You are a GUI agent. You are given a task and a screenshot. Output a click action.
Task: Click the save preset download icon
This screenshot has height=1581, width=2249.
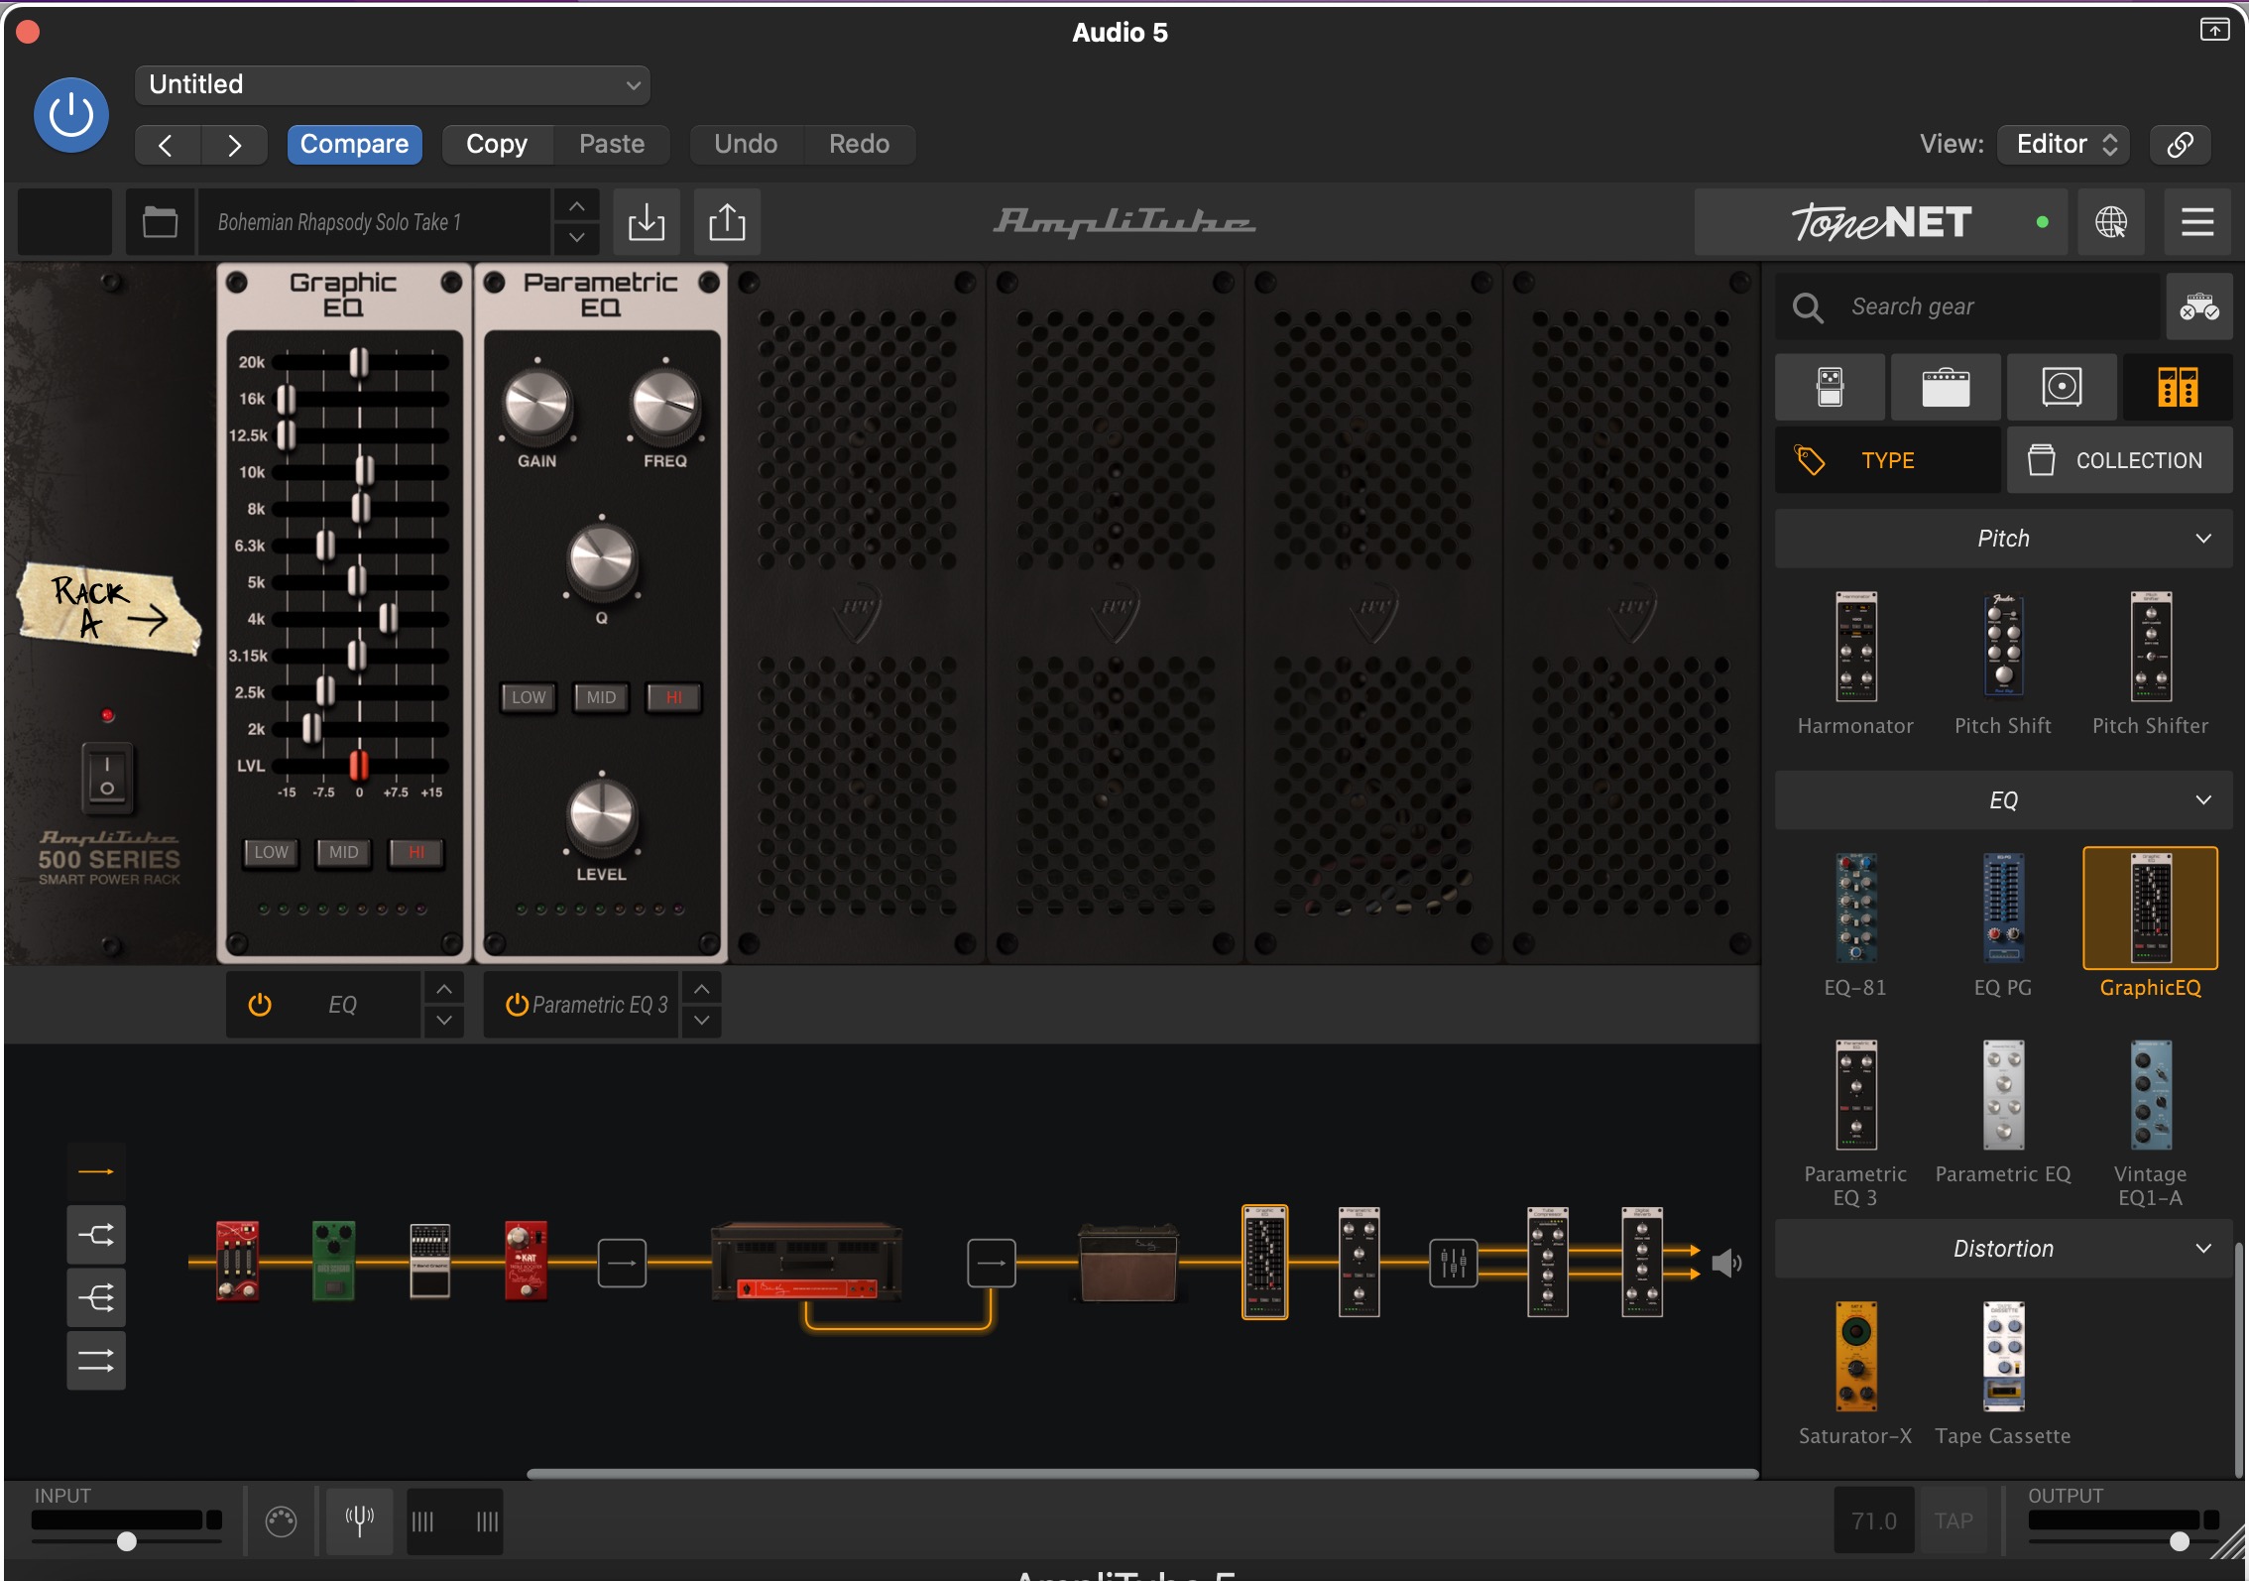(647, 222)
